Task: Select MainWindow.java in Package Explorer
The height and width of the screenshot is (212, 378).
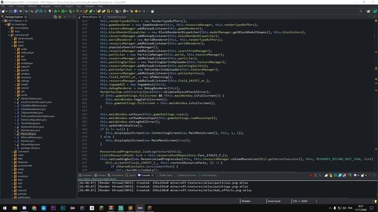Action: [x=30, y=130]
